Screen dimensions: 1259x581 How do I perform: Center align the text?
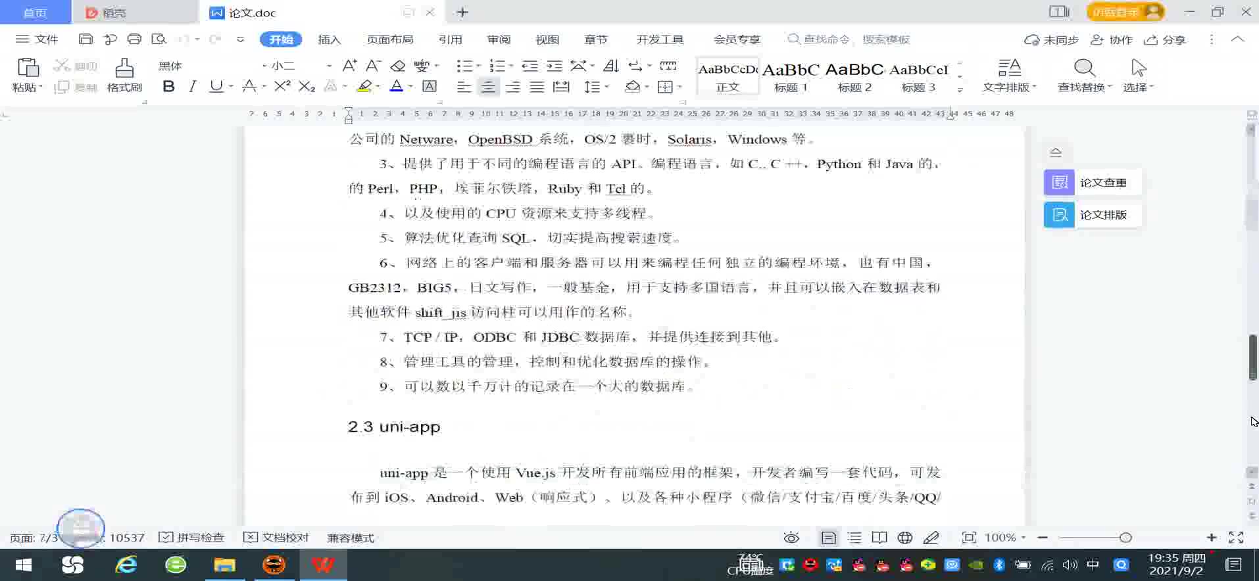[488, 87]
